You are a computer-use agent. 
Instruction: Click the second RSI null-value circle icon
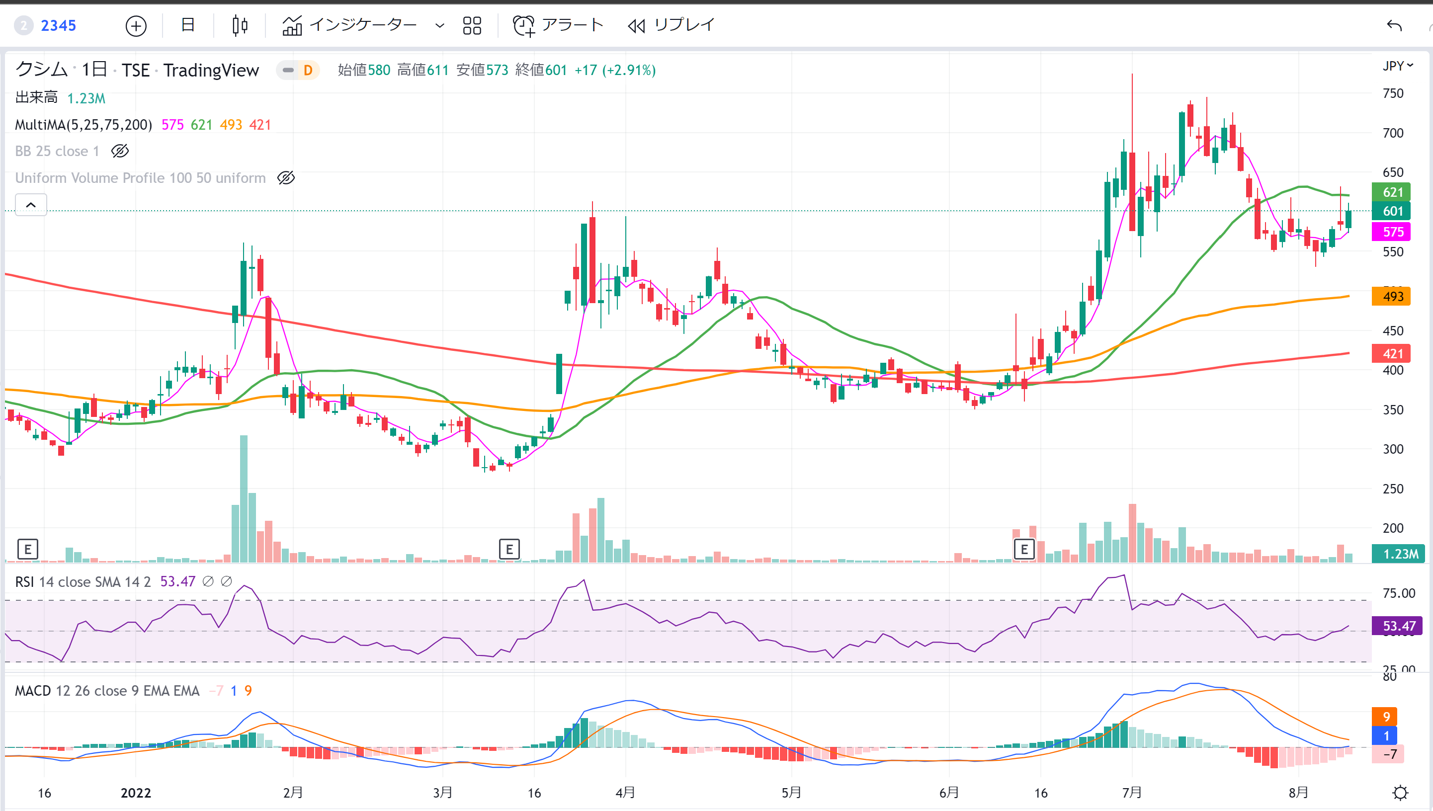(x=226, y=581)
